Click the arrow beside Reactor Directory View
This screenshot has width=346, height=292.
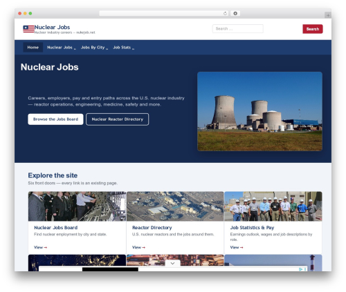coord(144,247)
